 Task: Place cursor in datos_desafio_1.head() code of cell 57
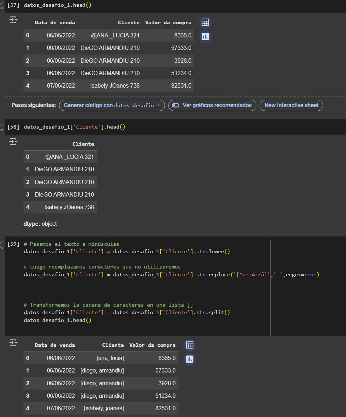(x=58, y=5)
